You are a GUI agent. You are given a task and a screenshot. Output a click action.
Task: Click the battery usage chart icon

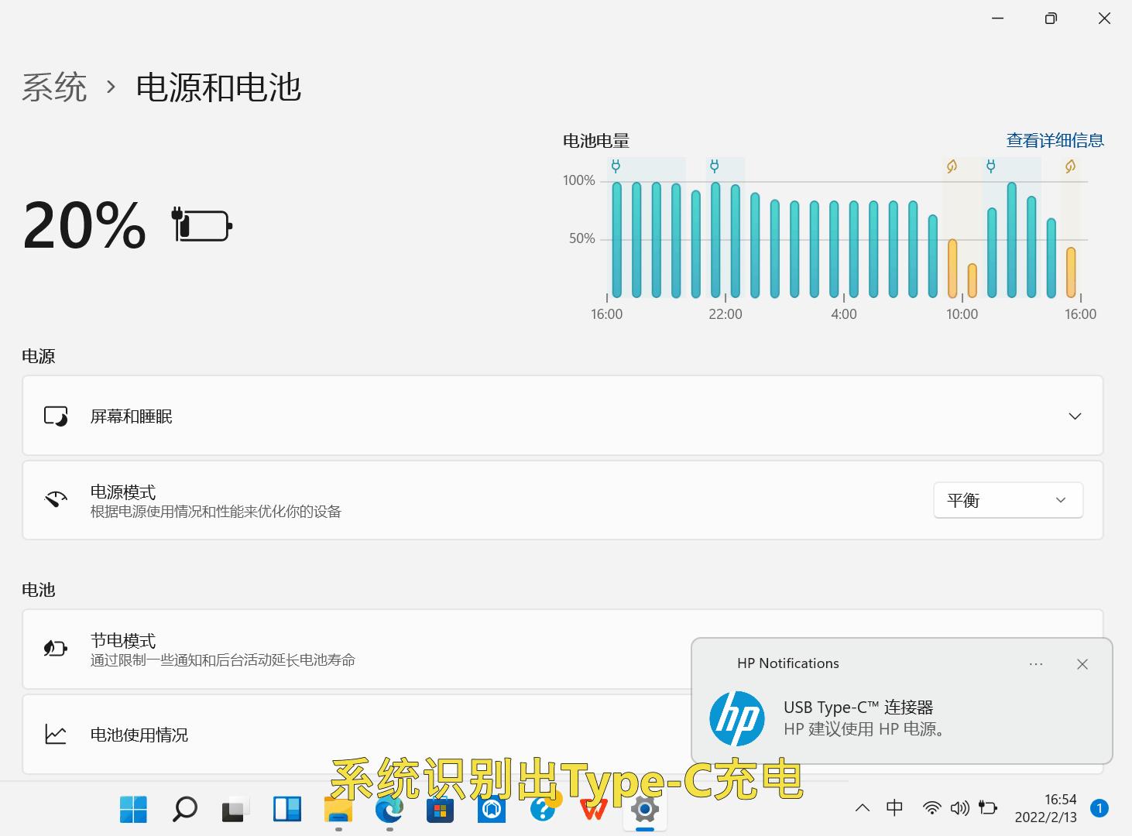point(55,734)
